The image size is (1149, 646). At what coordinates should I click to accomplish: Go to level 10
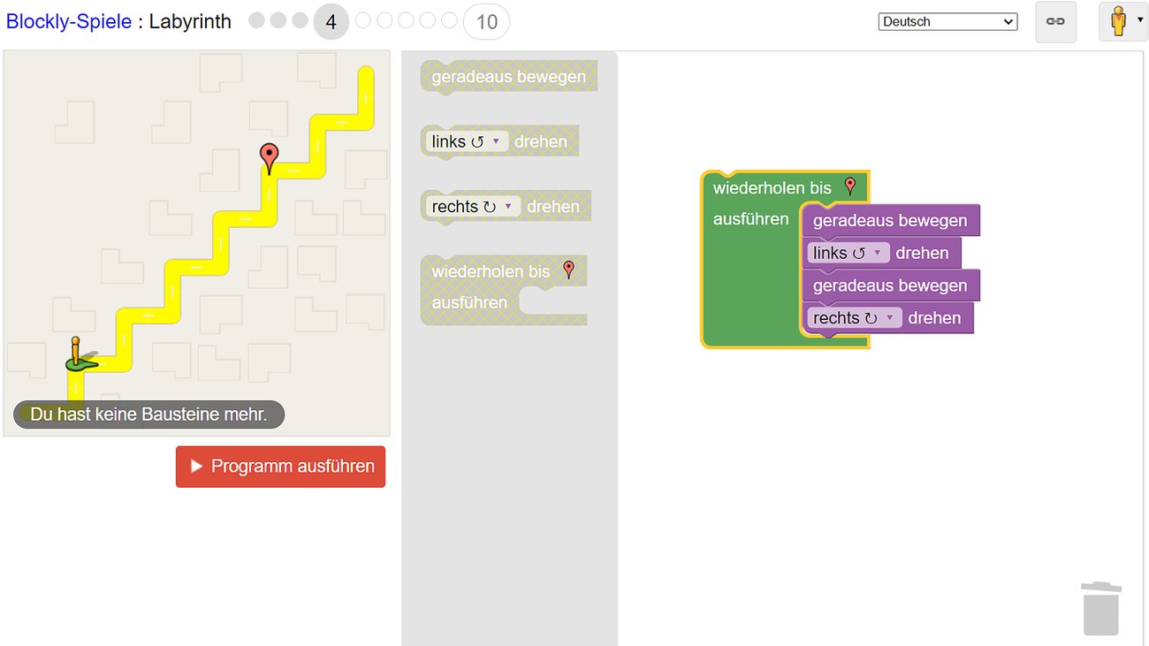pyautogui.click(x=486, y=22)
